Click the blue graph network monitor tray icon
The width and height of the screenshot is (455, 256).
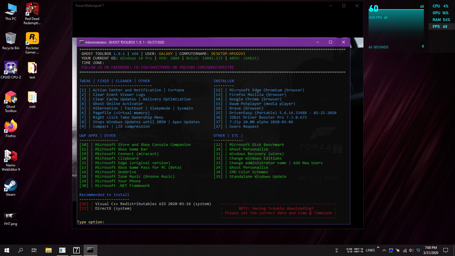(391, 250)
